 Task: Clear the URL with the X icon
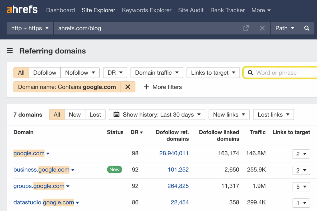click(x=262, y=28)
